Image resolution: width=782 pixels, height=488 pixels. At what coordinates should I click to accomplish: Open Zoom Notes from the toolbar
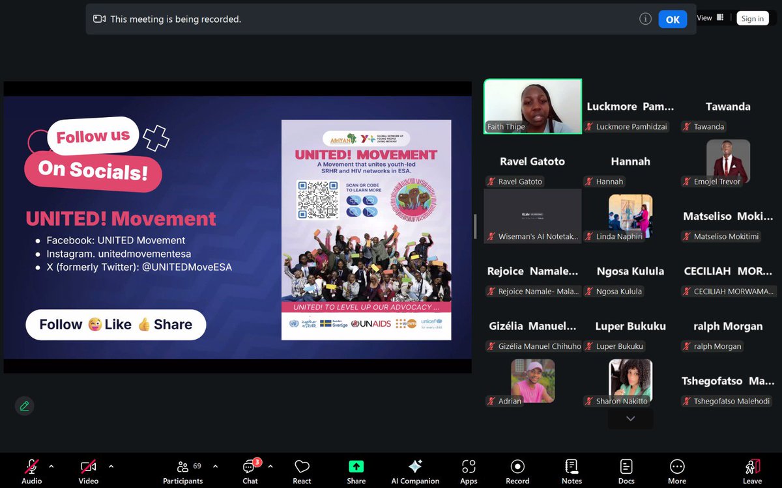572,470
